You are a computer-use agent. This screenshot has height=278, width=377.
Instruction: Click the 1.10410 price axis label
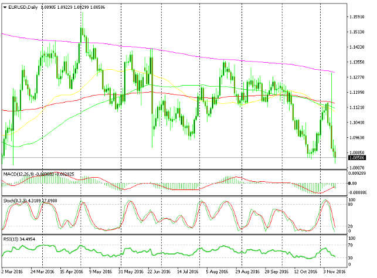pos(357,123)
